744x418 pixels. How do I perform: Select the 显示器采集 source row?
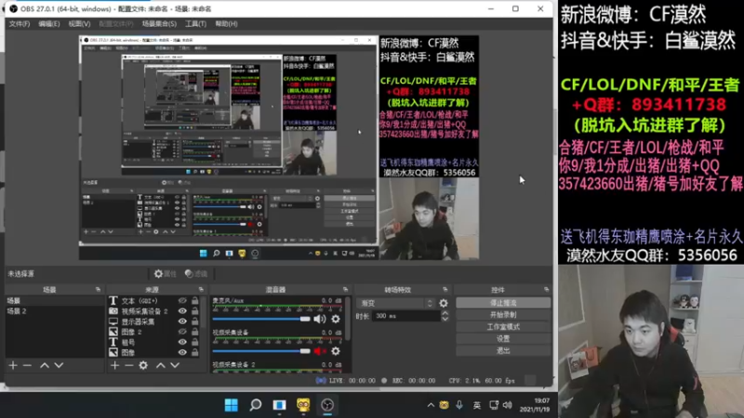(x=153, y=321)
